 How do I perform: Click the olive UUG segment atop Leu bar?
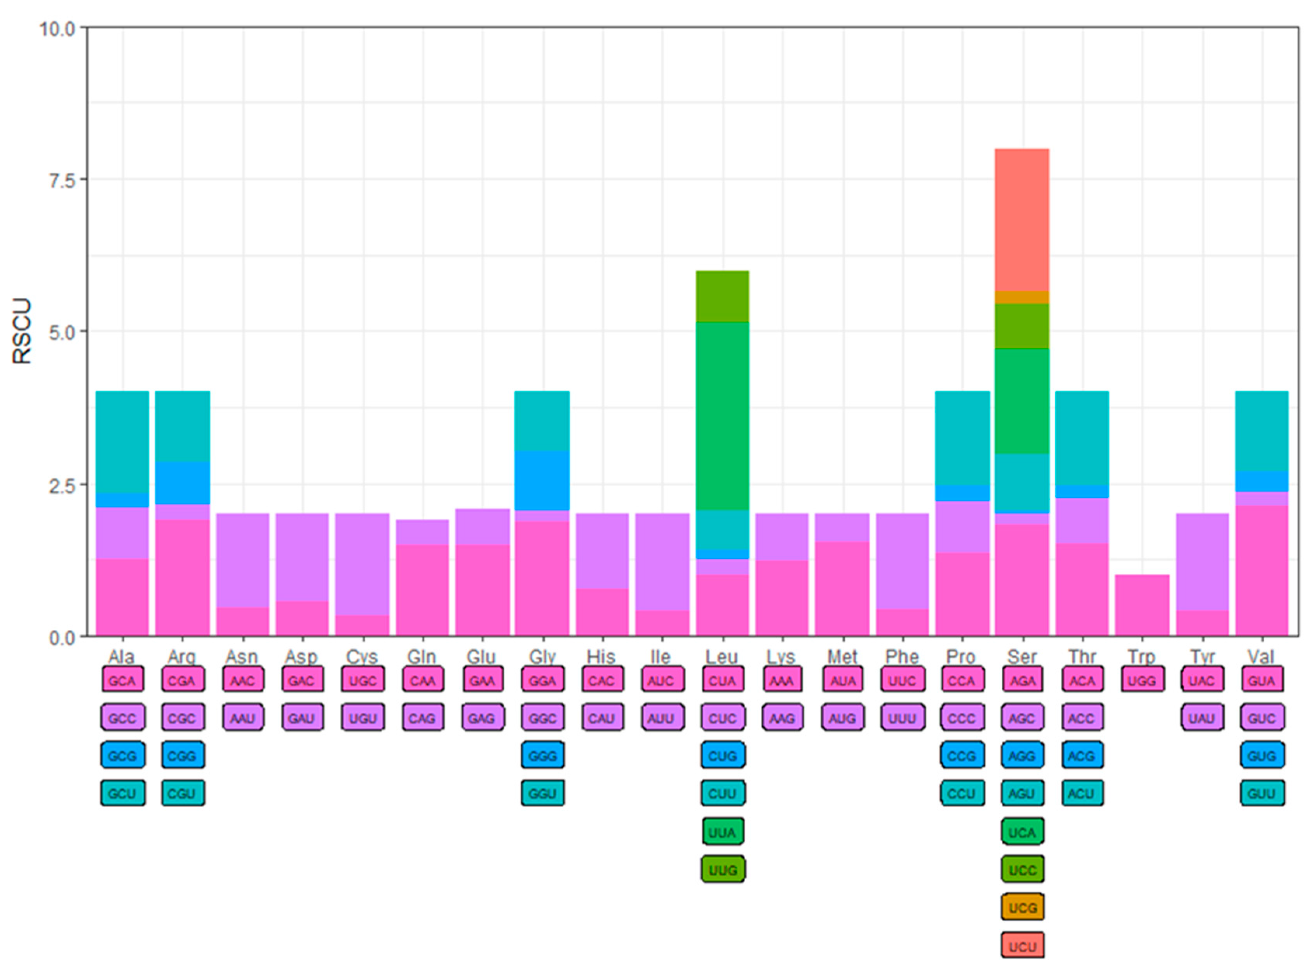(722, 297)
